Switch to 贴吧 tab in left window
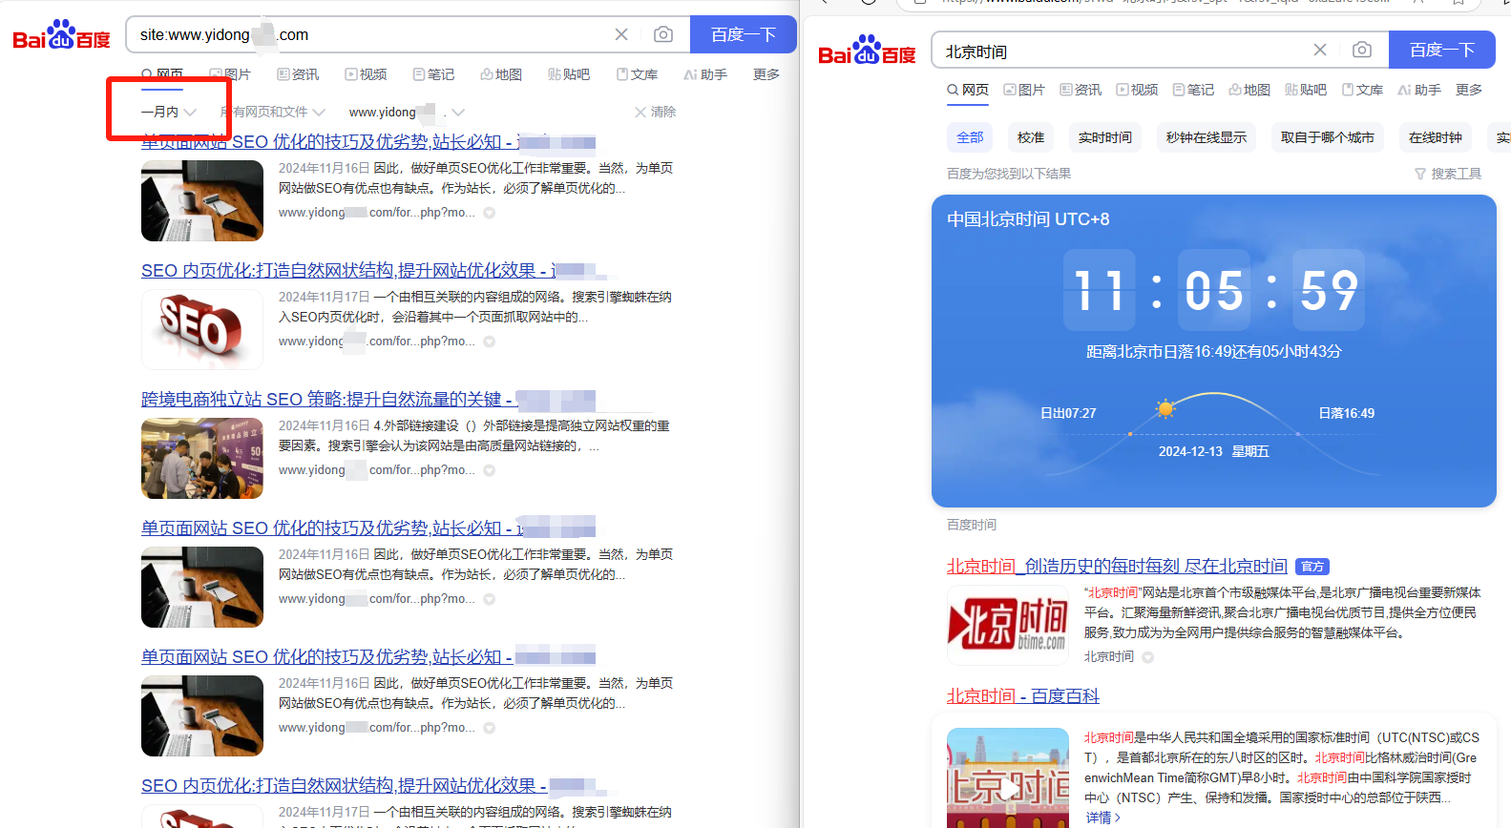This screenshot has height=828, width=1511. click(569, 74)
